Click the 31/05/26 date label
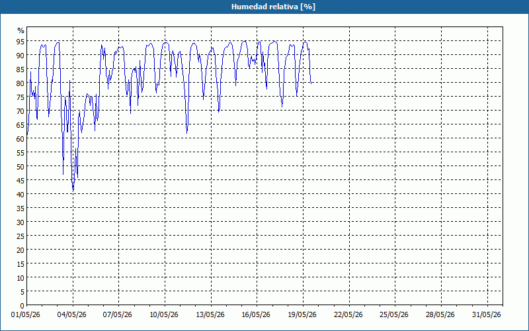 coord(487,315)
